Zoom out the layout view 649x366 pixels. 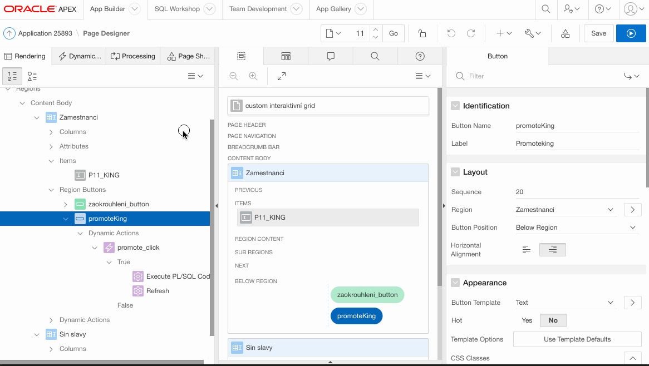[x=234, y=76]
